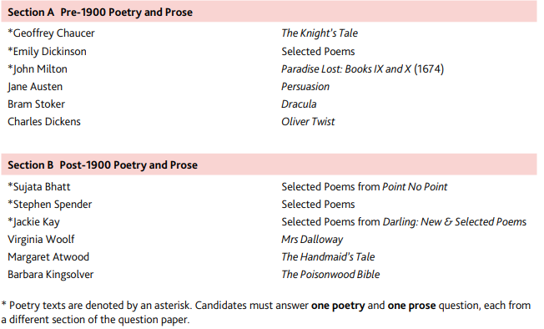The height and width of the screenshot is (329, 544).
Task: Select the Geoffrey Chaucer author name
Action: point(51,33)
